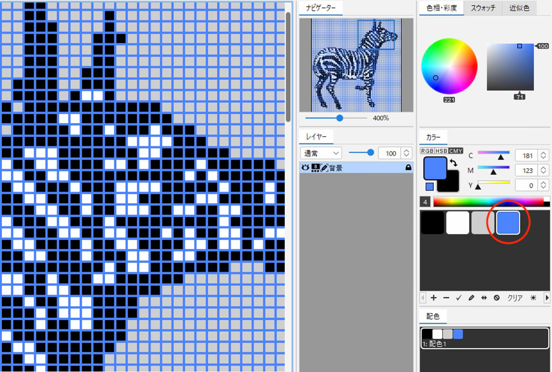Click the canvas vertical scrollbar
The height and width of the screenshot is (372, 552).
coord(288,67)
